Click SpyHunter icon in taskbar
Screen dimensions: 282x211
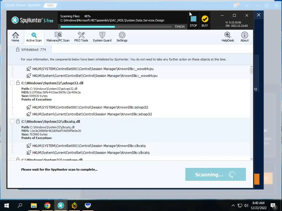click(61, 205)
